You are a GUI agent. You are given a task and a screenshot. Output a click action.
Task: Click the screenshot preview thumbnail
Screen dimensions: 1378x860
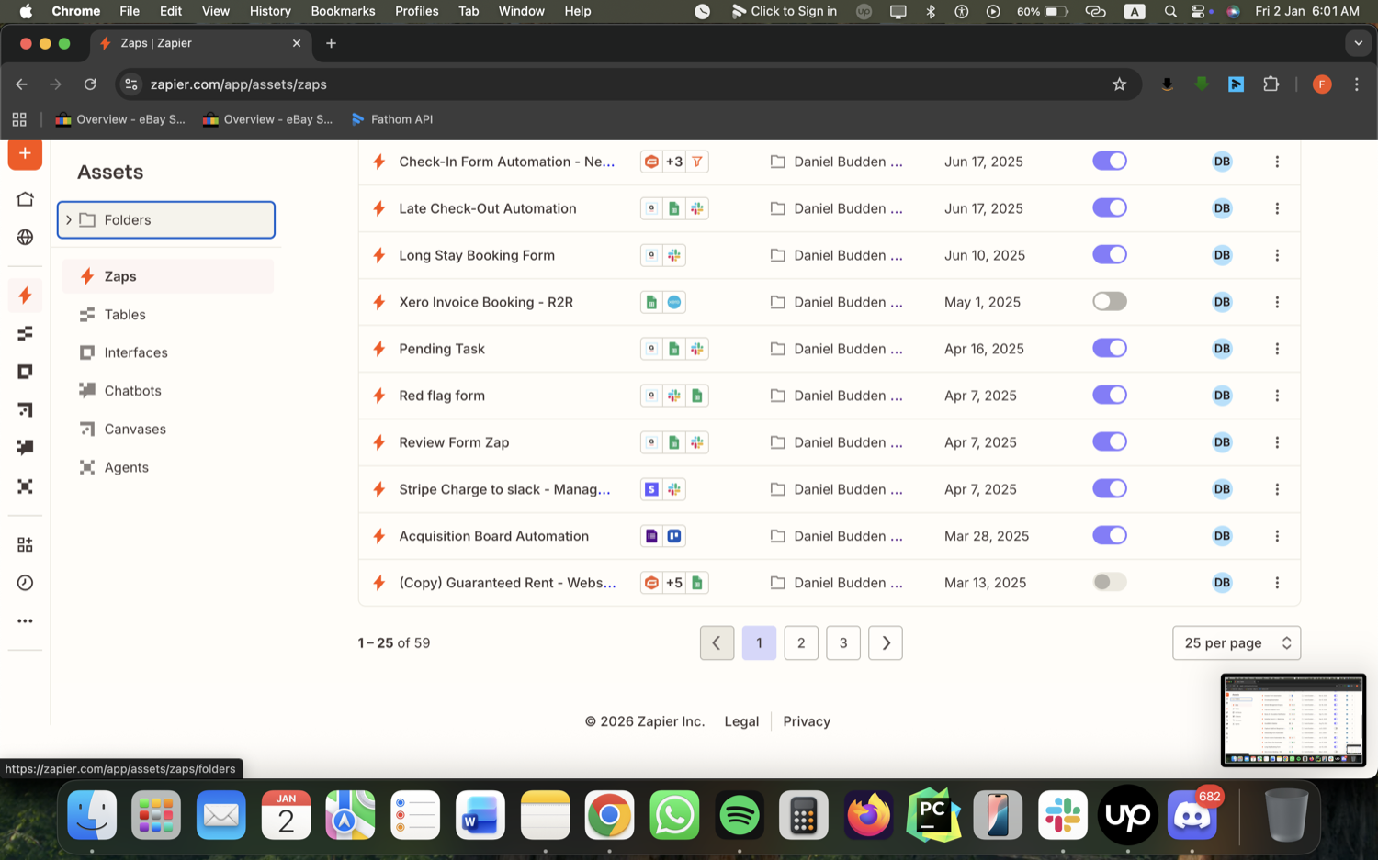click(1293, 720)
